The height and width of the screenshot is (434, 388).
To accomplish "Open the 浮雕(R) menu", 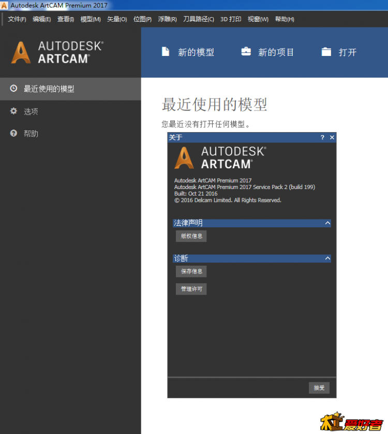I will [167, 19].
